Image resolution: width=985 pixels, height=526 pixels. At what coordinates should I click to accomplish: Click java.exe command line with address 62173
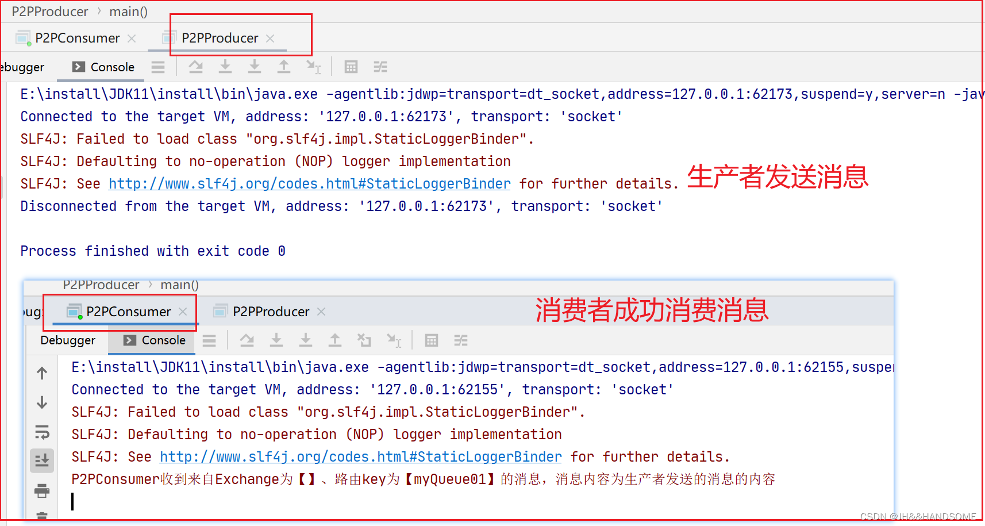coord(501,94)
